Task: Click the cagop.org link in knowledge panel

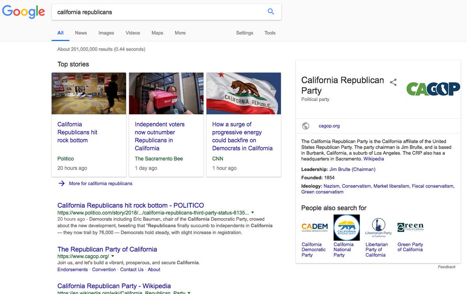Action: click(x=329, y=126)
